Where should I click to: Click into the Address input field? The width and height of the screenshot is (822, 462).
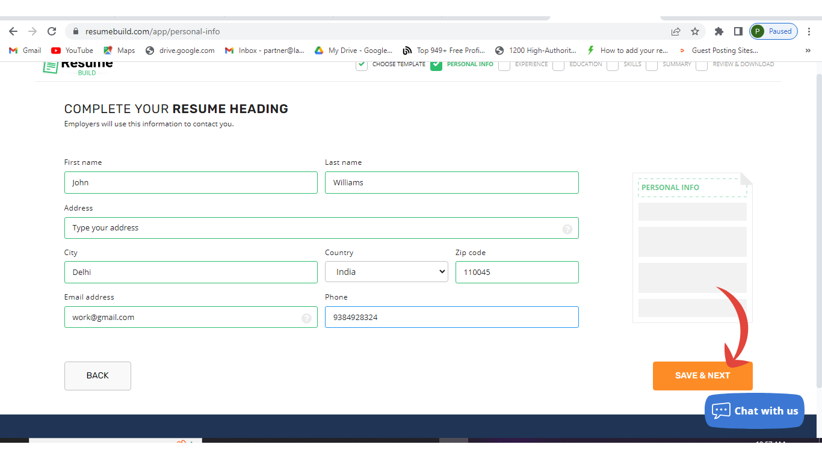click(313, 228)
